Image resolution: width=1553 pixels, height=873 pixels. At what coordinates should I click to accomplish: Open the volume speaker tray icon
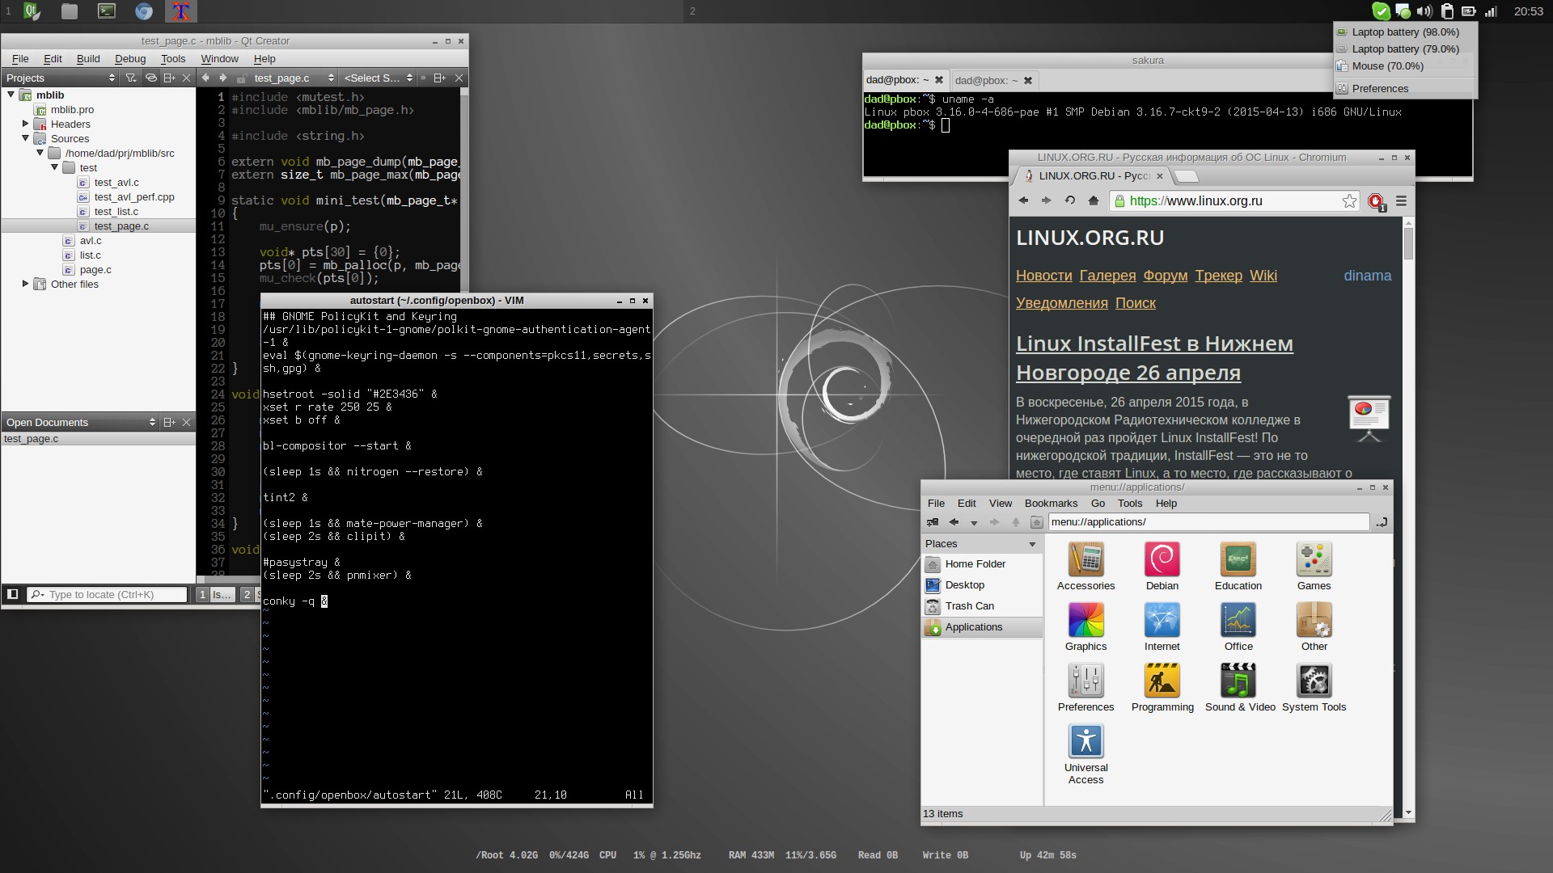pyautogui.click(x=1424, y=11)
